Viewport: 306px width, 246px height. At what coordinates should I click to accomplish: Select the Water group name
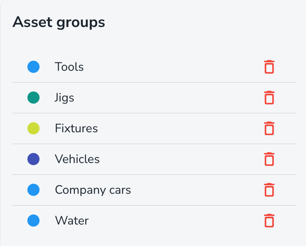[x=72, y=221]
